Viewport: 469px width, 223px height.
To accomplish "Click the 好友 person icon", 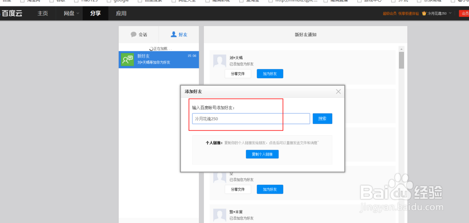I will [174, 34].
